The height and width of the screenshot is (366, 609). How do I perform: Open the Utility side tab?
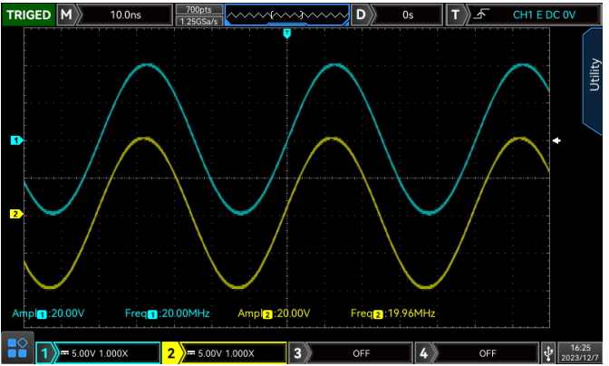click(594, 72)
